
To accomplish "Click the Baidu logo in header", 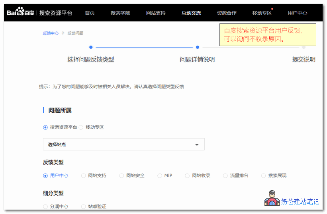I will click(x=20, y=12).
